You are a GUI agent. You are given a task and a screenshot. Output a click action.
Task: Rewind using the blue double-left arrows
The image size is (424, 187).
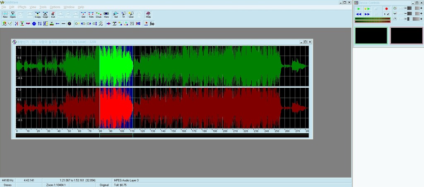point(359,14)
